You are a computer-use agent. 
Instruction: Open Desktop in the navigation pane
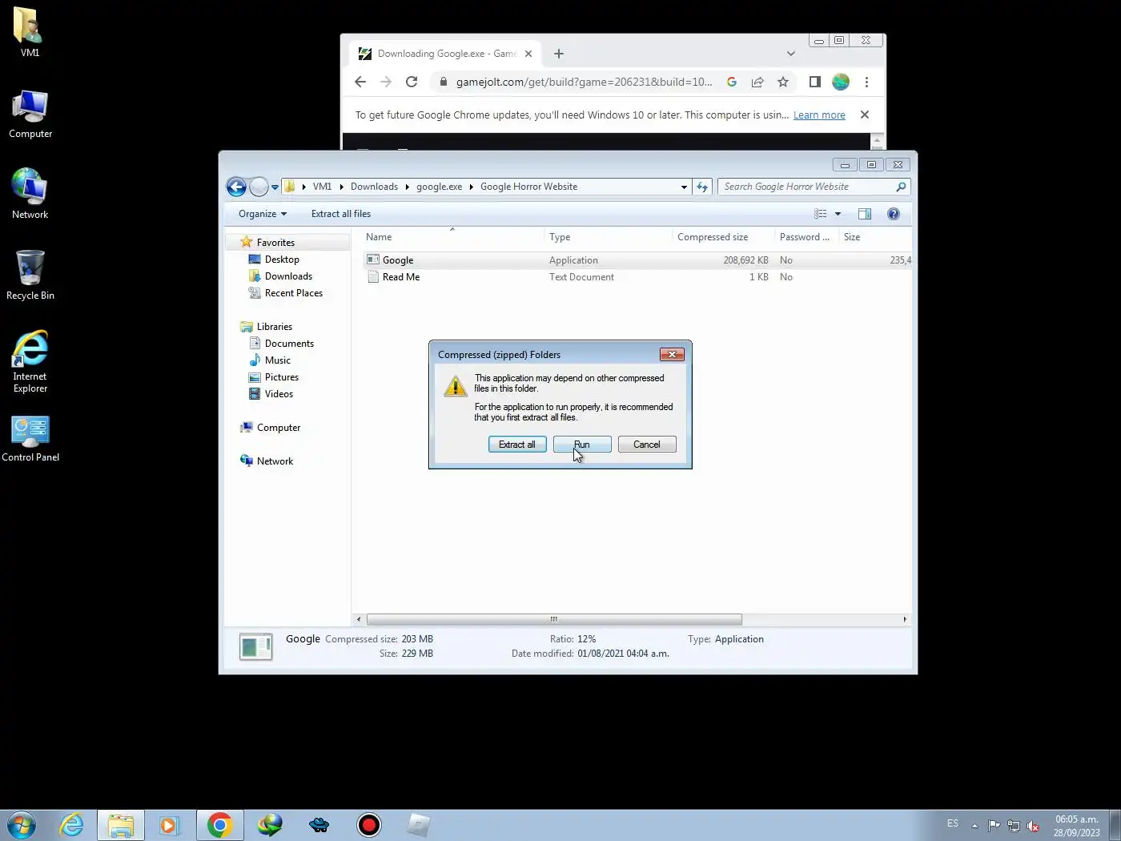[282, 260]
